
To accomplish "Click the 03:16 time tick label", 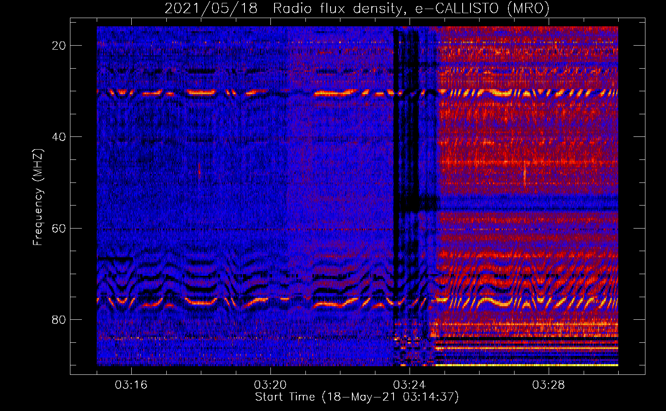I will 131,385.
